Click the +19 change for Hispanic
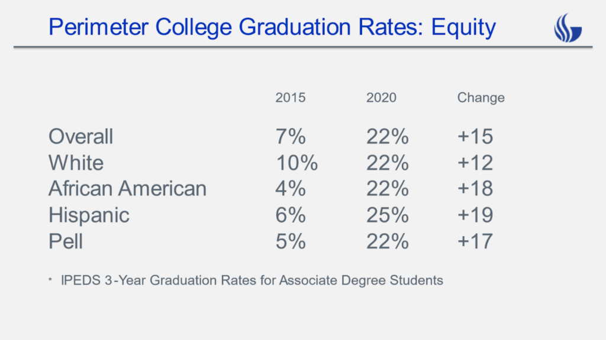606x340 pixels. pos(475,215)
